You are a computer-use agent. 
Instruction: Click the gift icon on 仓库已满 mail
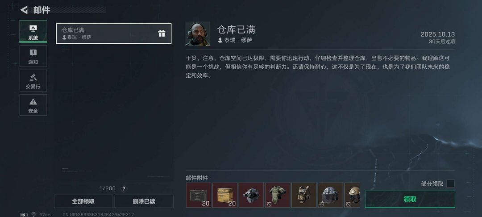[x=162, y=33]
